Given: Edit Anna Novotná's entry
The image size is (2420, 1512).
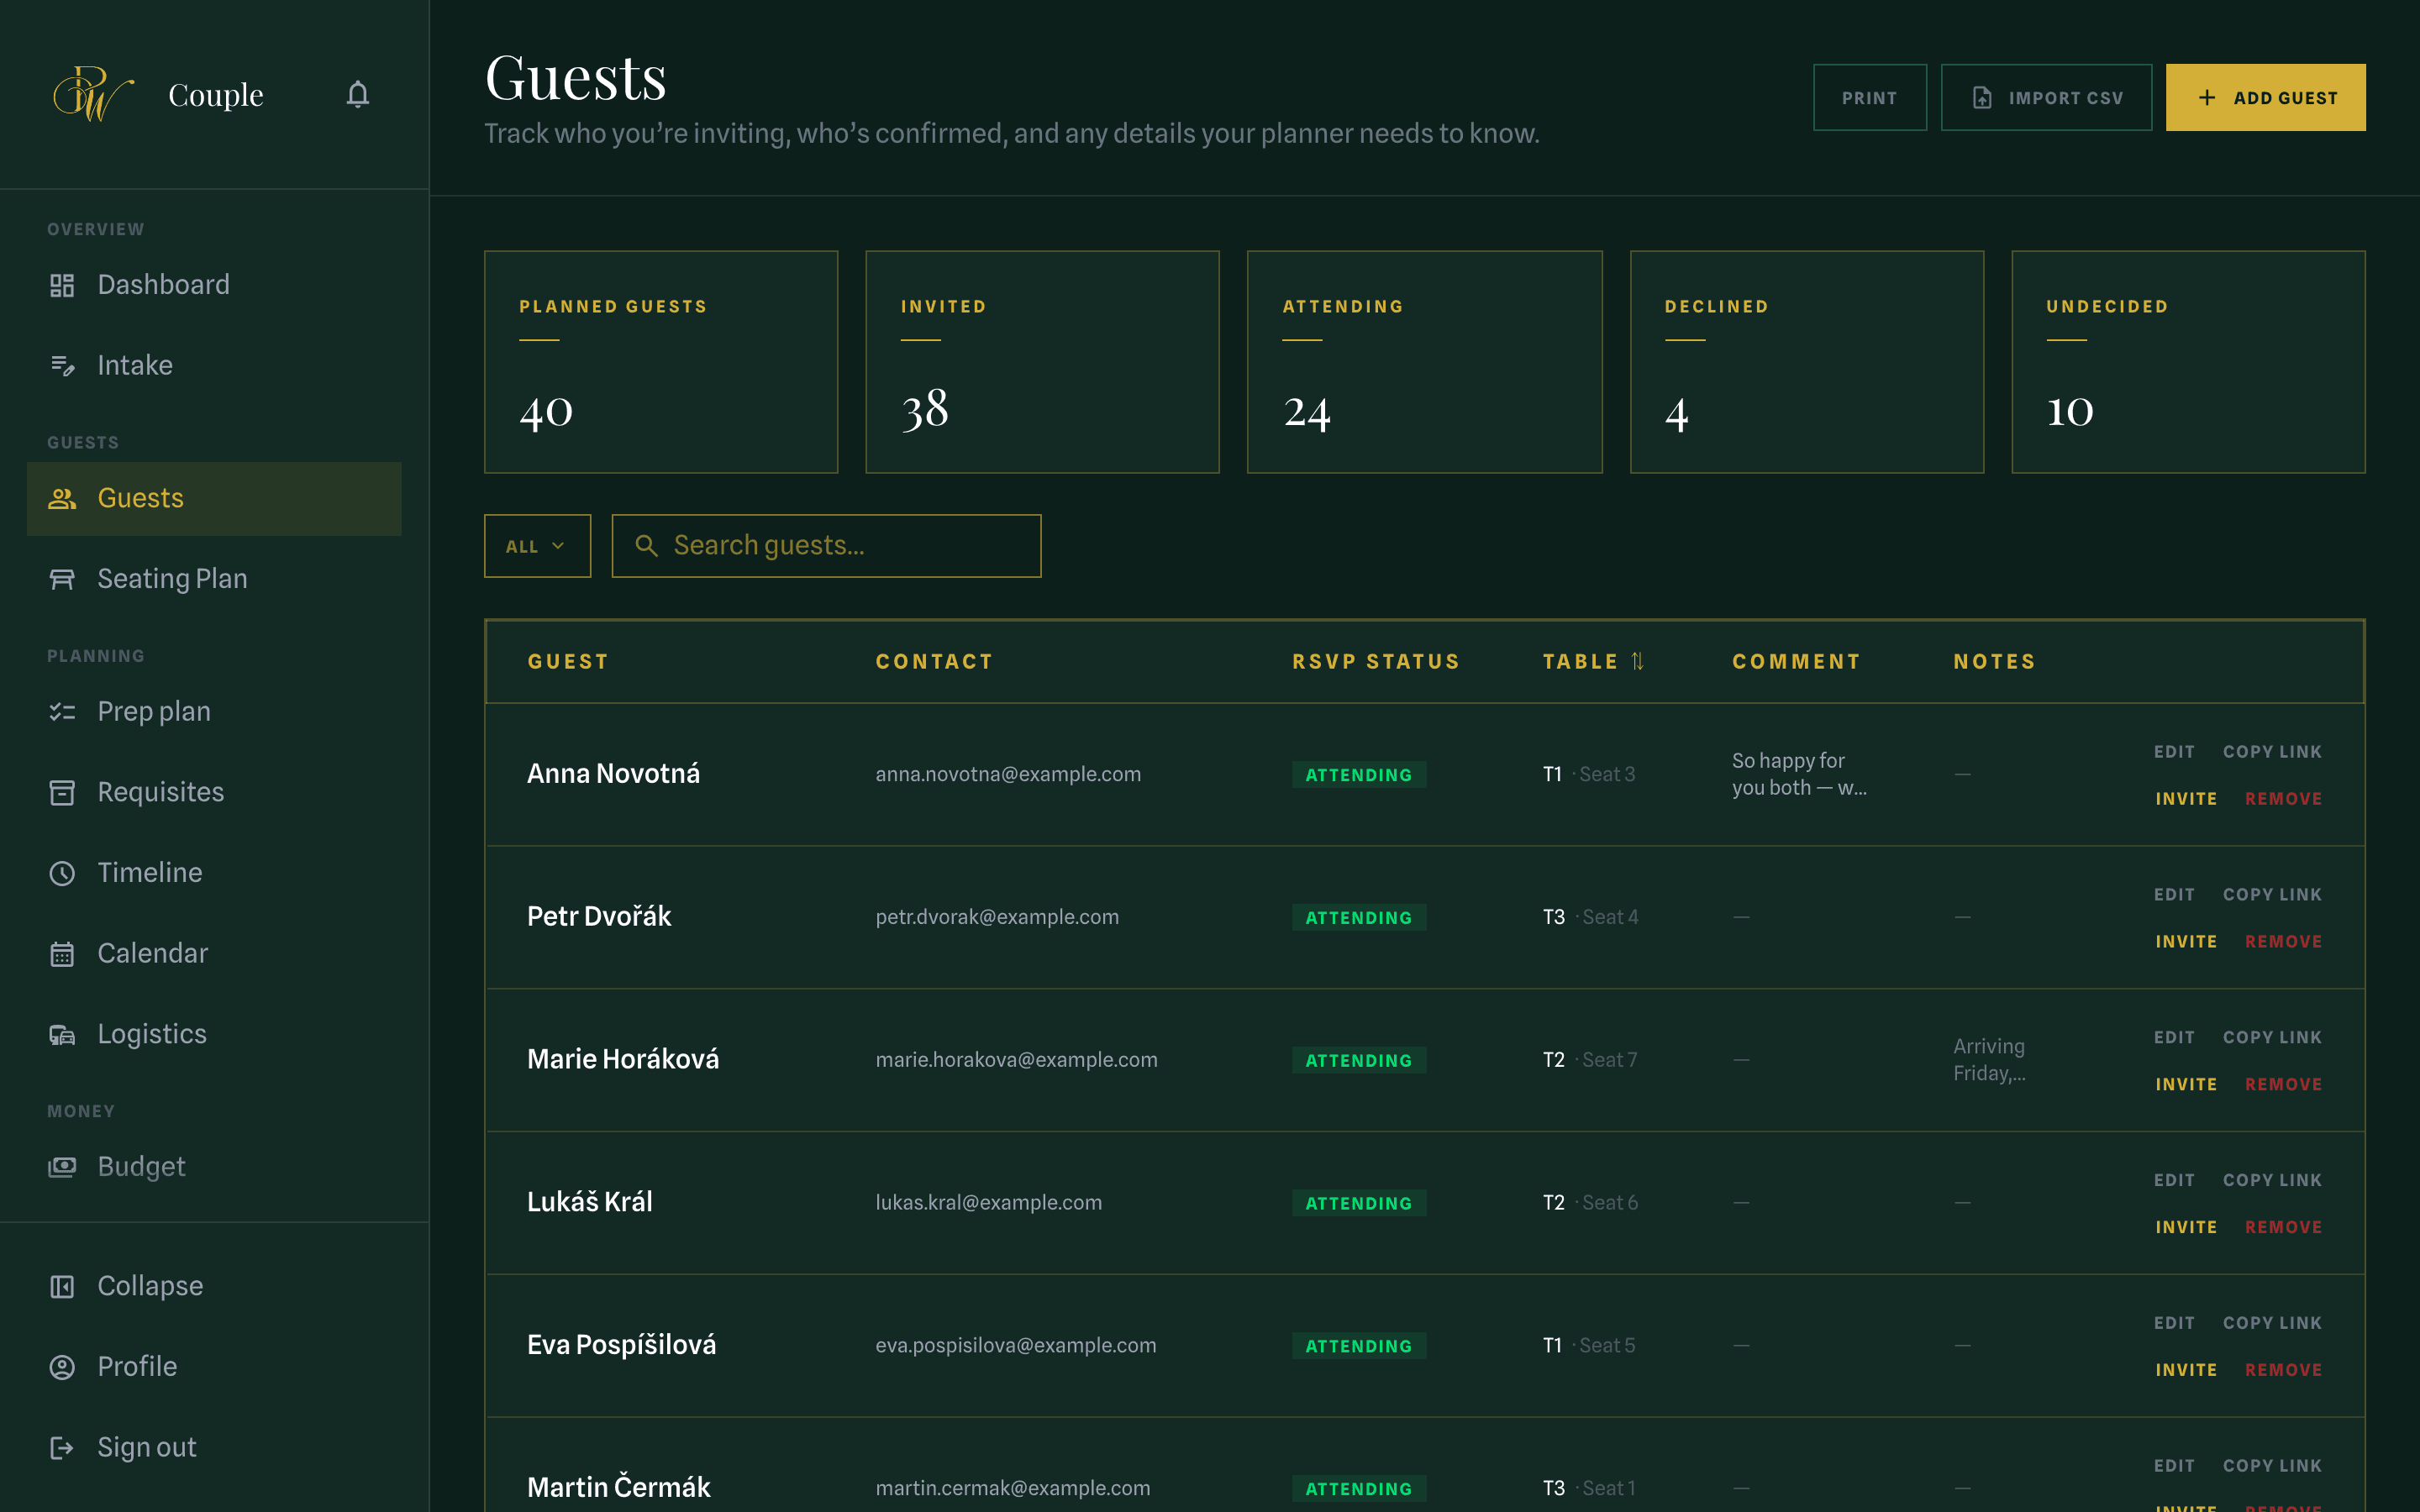Looking at the screenshot, I should [2173, 752].
